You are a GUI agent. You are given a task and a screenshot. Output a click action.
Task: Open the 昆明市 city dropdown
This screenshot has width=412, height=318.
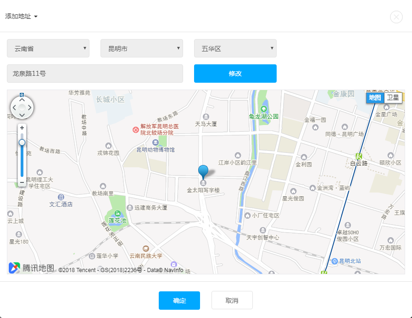(142, 48)
